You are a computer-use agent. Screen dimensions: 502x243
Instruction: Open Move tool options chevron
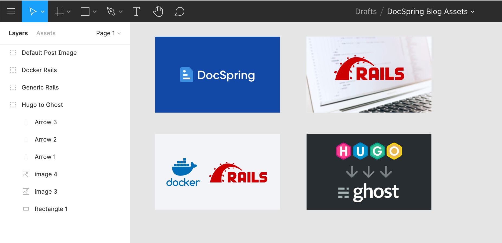[x=43, y=12]
